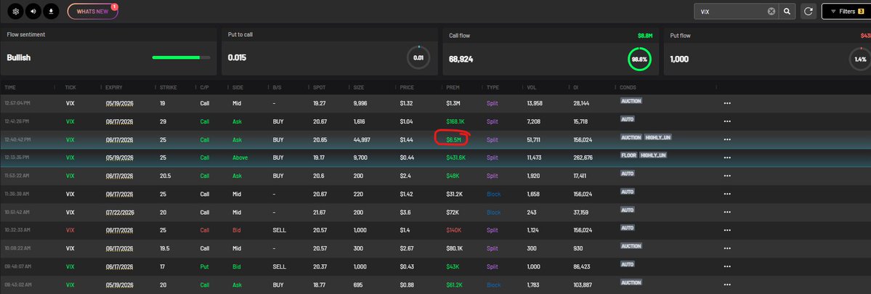Sort by the VOL column header
Screen dimensions: 871x294
[532, 88]
